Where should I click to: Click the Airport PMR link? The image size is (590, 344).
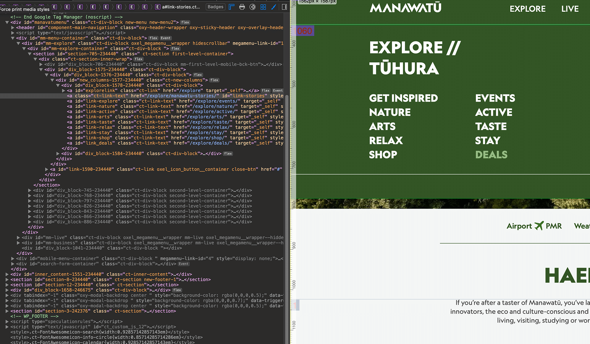point(534,226)
